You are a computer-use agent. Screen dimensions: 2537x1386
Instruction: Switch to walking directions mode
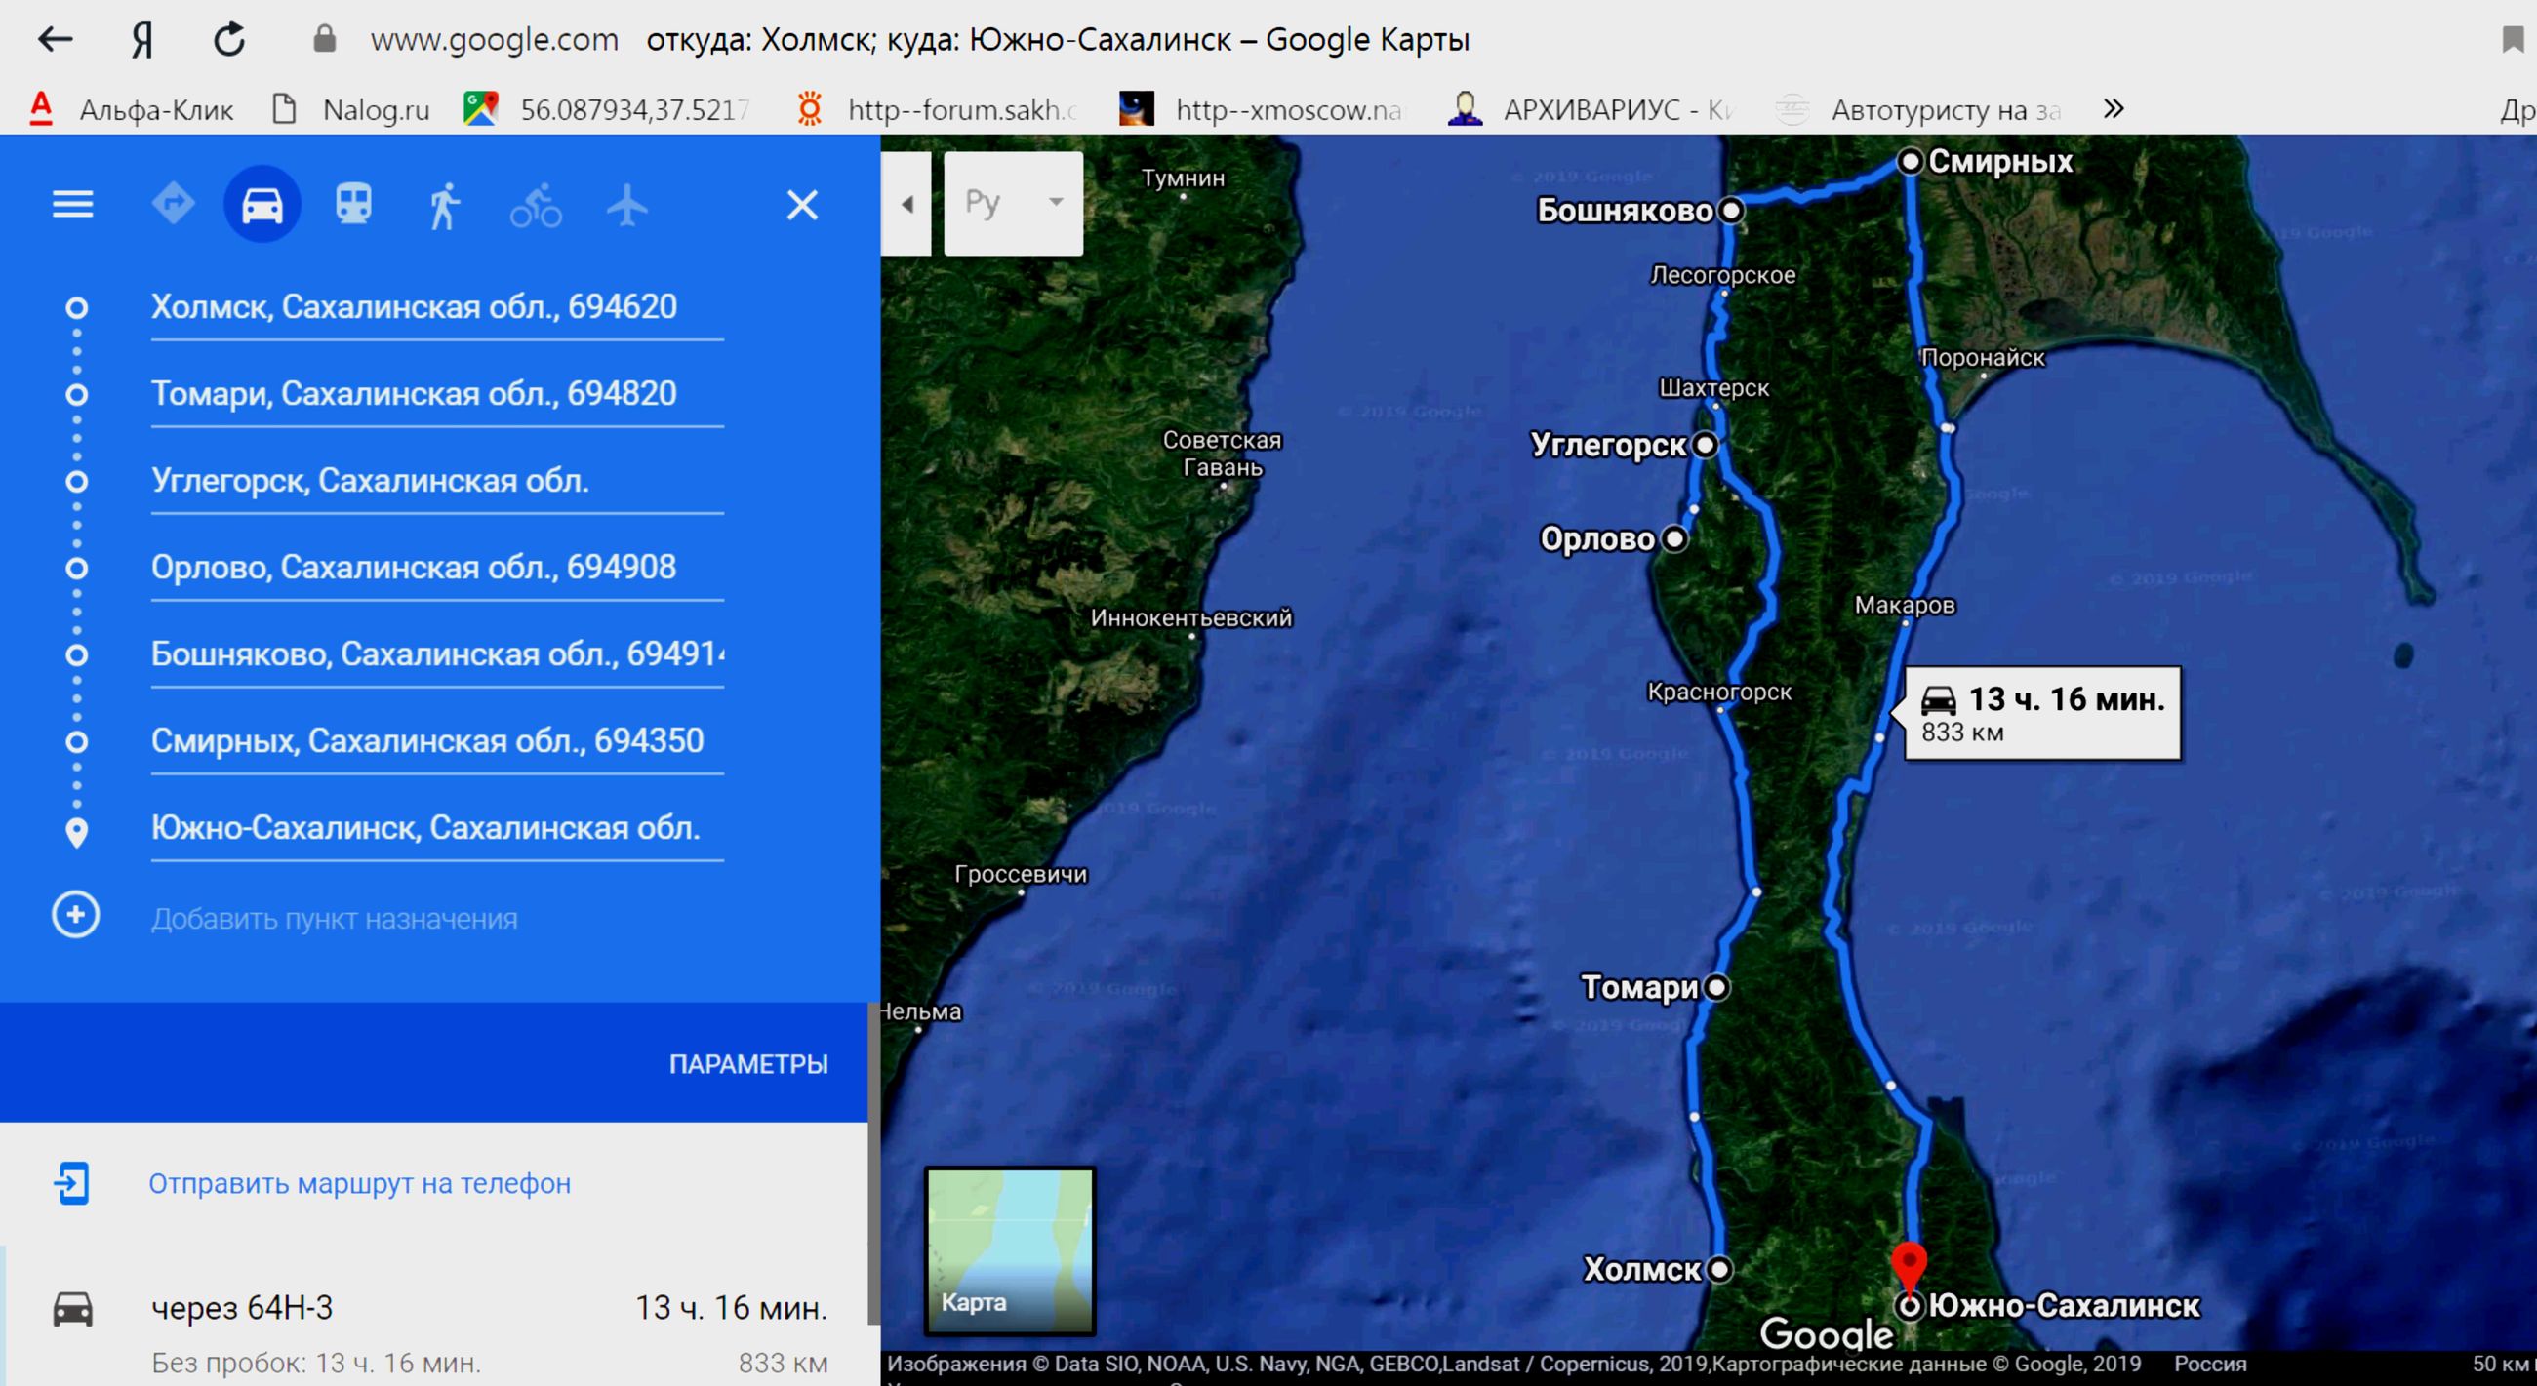444,206
